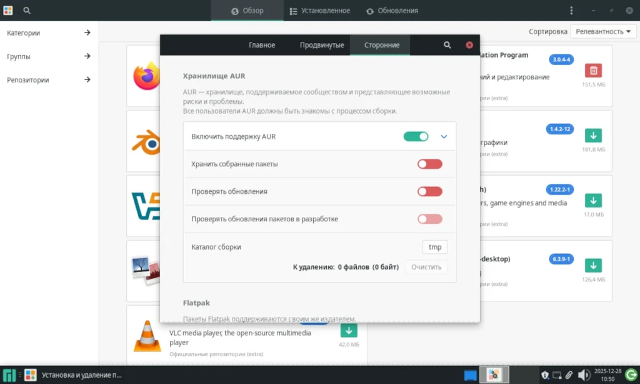Click the clock showing 2025-12-28 10:50
Screen dimensions: 640x384
(607, 375)
